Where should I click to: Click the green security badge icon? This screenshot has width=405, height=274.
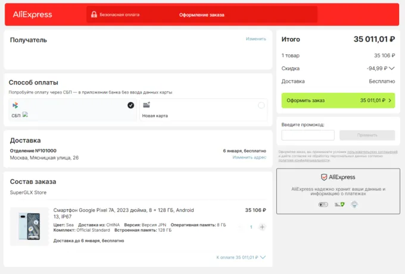pyautogui.click(x=339, y=204)
